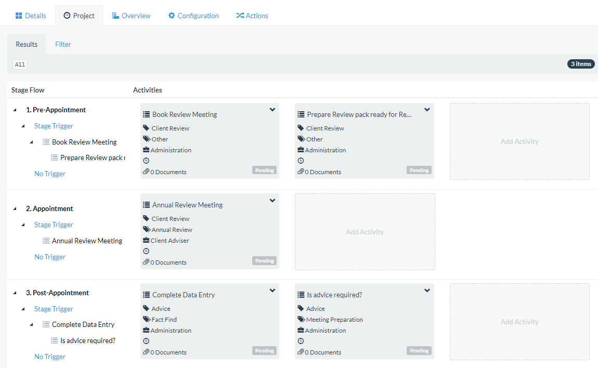
Task: Click the list icon on Is advice required? card
Action: pos(301,295)
